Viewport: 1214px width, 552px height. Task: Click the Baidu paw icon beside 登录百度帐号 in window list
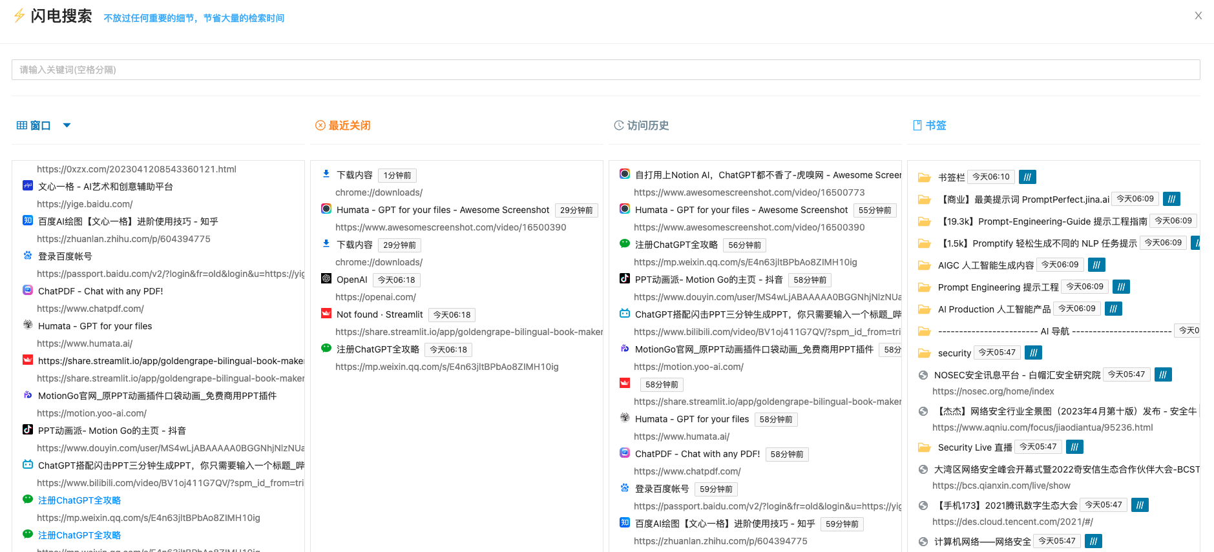pyautogui.click(x=28, y=256)
